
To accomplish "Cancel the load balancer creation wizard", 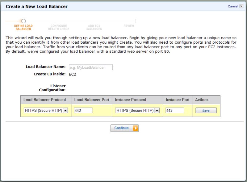I will click(x=234, y=6).
